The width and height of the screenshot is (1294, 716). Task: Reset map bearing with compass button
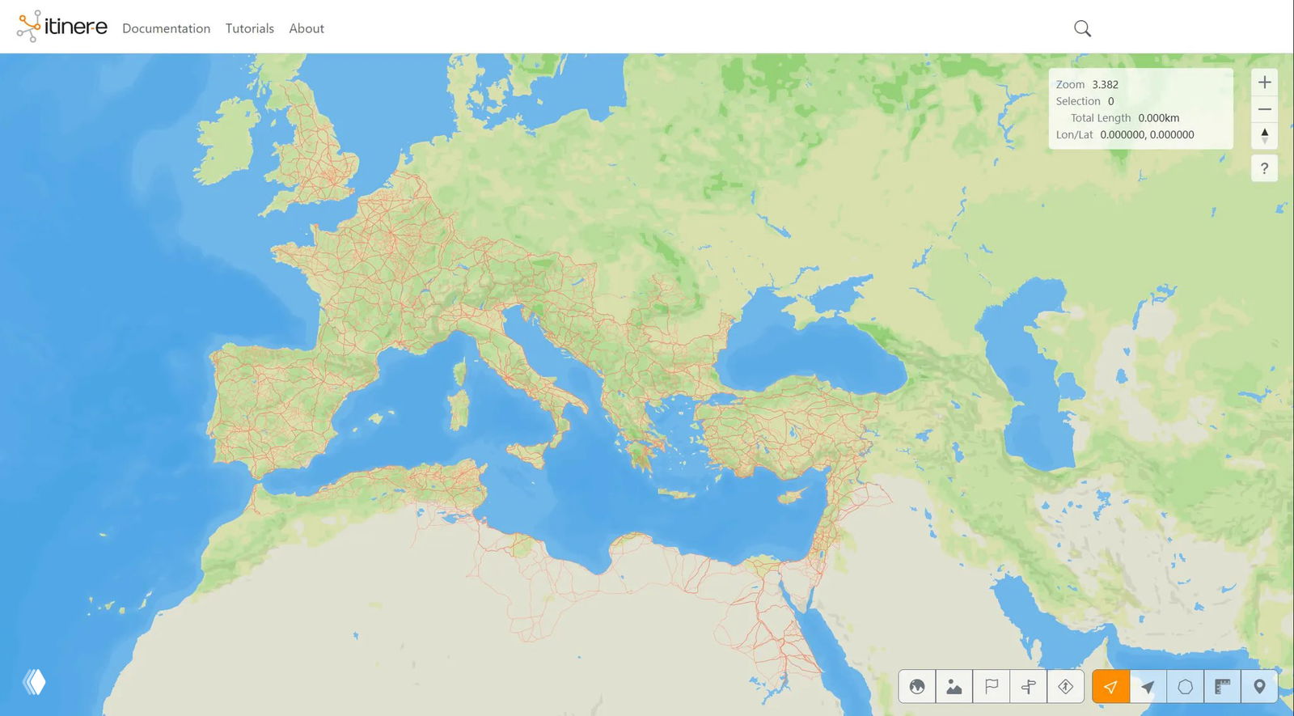pos(1265,136)
